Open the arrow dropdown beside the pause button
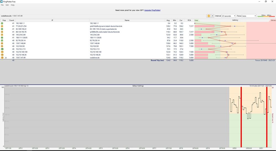 [x=212, y=16]
